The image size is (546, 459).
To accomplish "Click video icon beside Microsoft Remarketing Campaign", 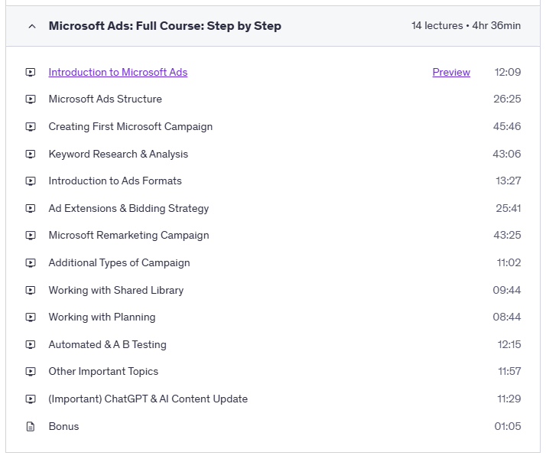I will tap(31, 236).
